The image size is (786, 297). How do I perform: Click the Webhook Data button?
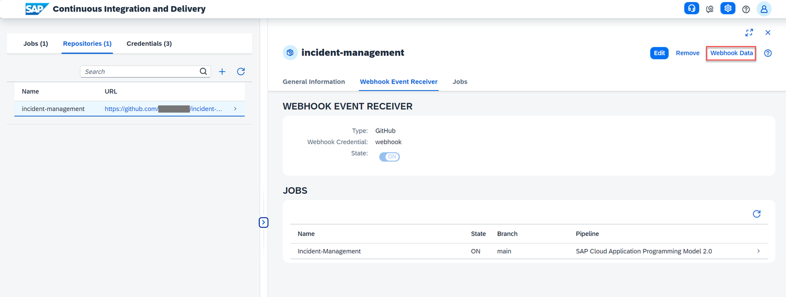tap(731, 53)
